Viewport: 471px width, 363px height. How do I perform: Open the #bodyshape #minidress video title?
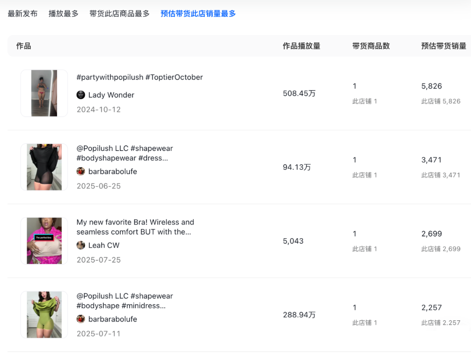click(125, 301)
